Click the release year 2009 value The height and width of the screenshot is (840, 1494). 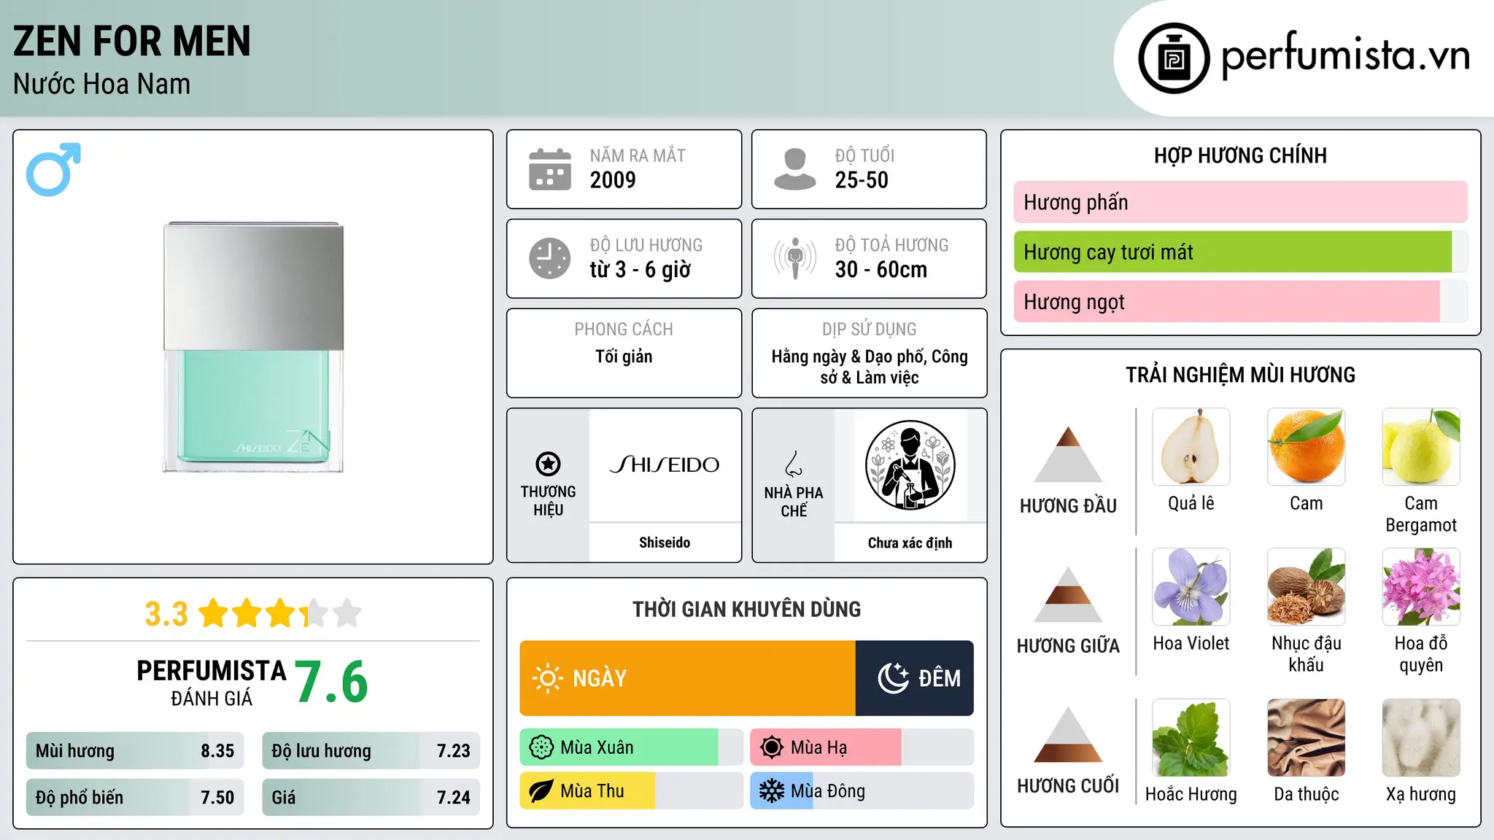(x=613, y=180)
